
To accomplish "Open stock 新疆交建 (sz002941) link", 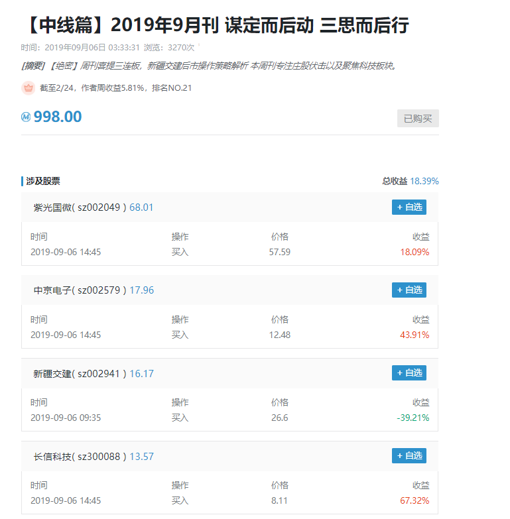I will (x=80, y=374).
